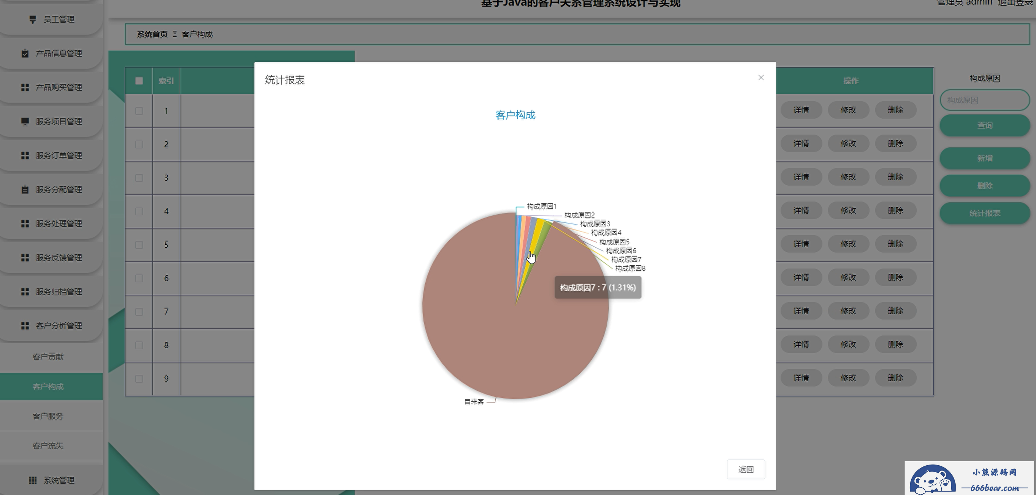This screenshot has height=495, width=1036.
Task: Toggle the select-all checkbox in table header
Action: [x=139, y=81]
